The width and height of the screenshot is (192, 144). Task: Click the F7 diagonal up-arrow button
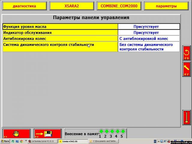pos(187,69)
